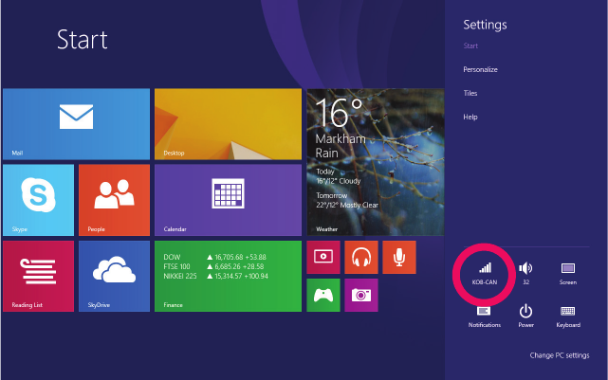This screenshot has width=608, height=380.
Task: Click DOW row in Finance tile
Action: (214, 257)
